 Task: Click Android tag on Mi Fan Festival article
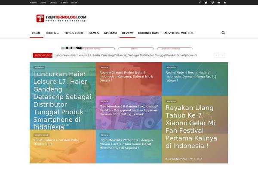click(171, 101)
